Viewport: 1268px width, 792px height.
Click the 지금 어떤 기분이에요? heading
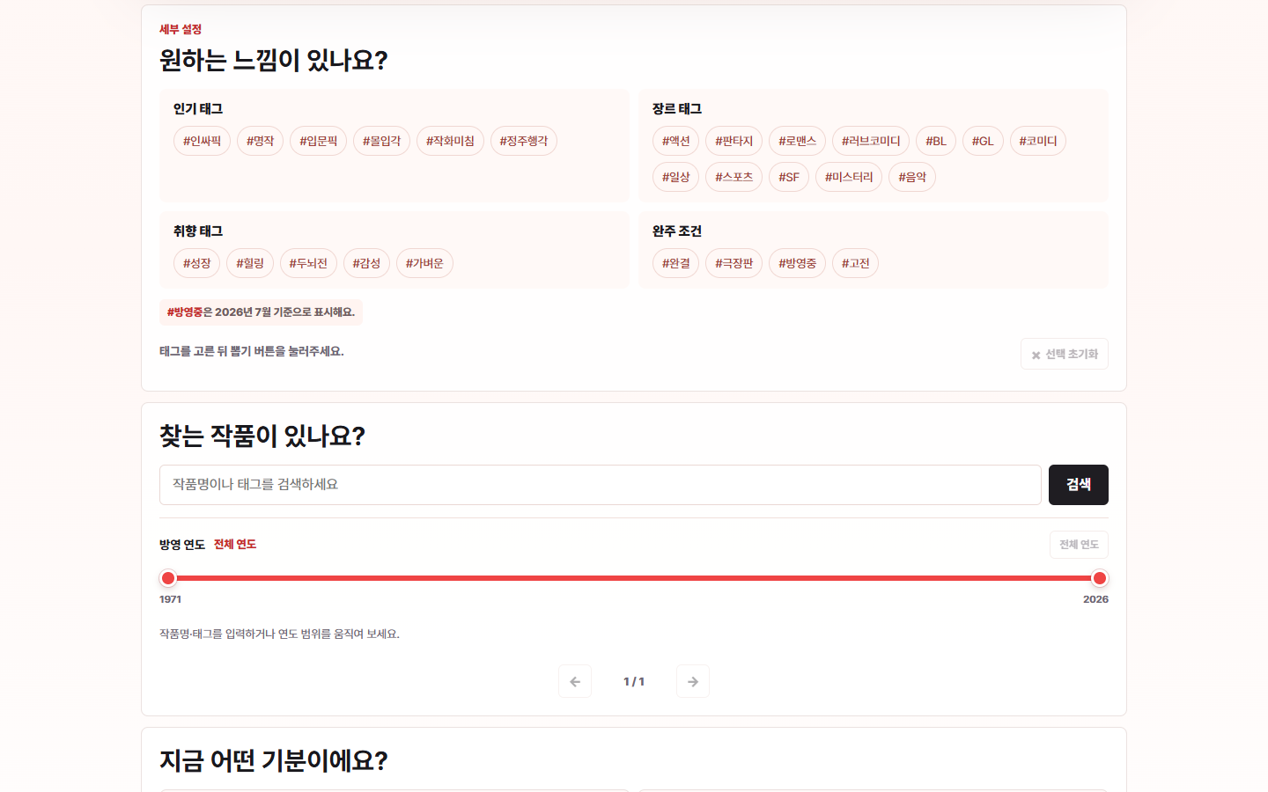tap(273, 761)
